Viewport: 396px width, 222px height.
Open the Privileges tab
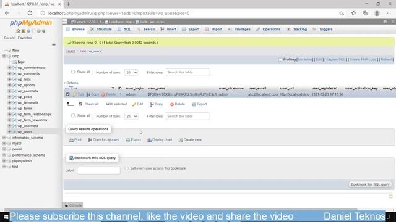(239, 29)
